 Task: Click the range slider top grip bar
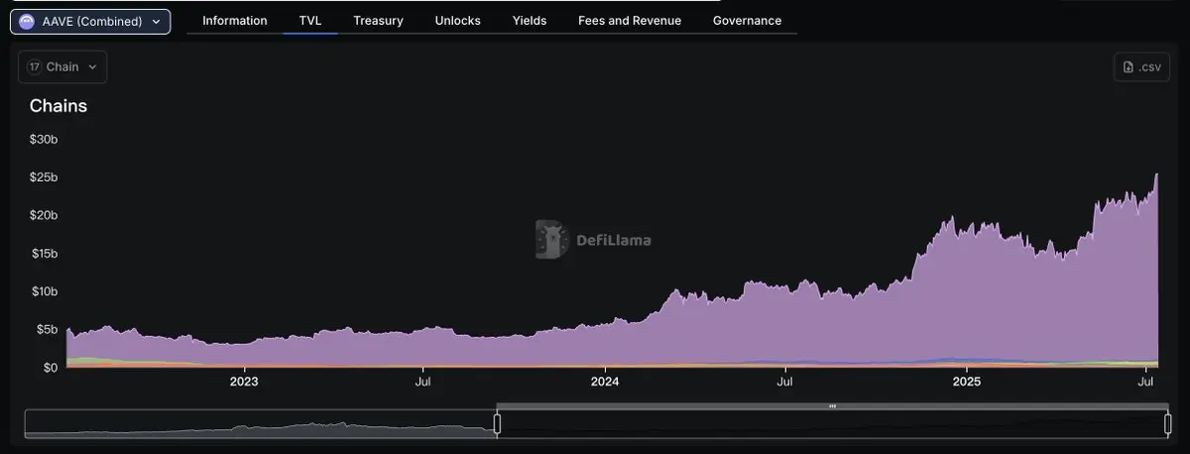click(x=833, y=406)
